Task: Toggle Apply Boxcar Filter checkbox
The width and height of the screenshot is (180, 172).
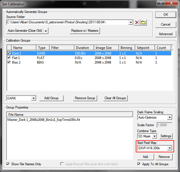Action: tap(62, 164)
